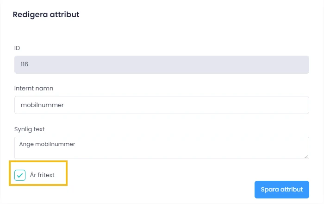This screenshot has height=204, width=324.
Task: Place cursor on the word "mobilnummer"
Action: coord(42,105)
